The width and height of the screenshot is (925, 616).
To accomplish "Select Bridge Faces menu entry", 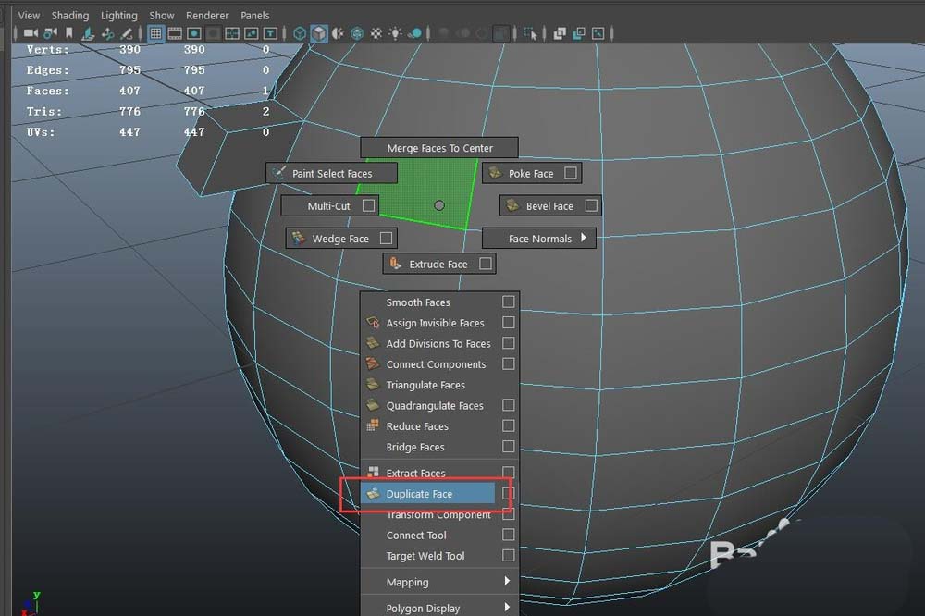I will pos(415,447).
